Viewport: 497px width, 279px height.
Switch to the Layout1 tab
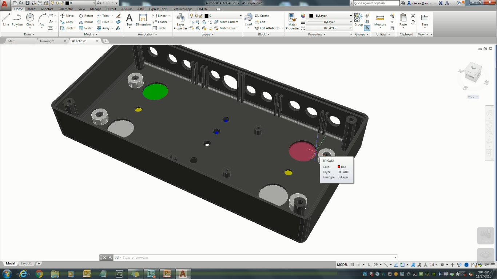point(26,263)
